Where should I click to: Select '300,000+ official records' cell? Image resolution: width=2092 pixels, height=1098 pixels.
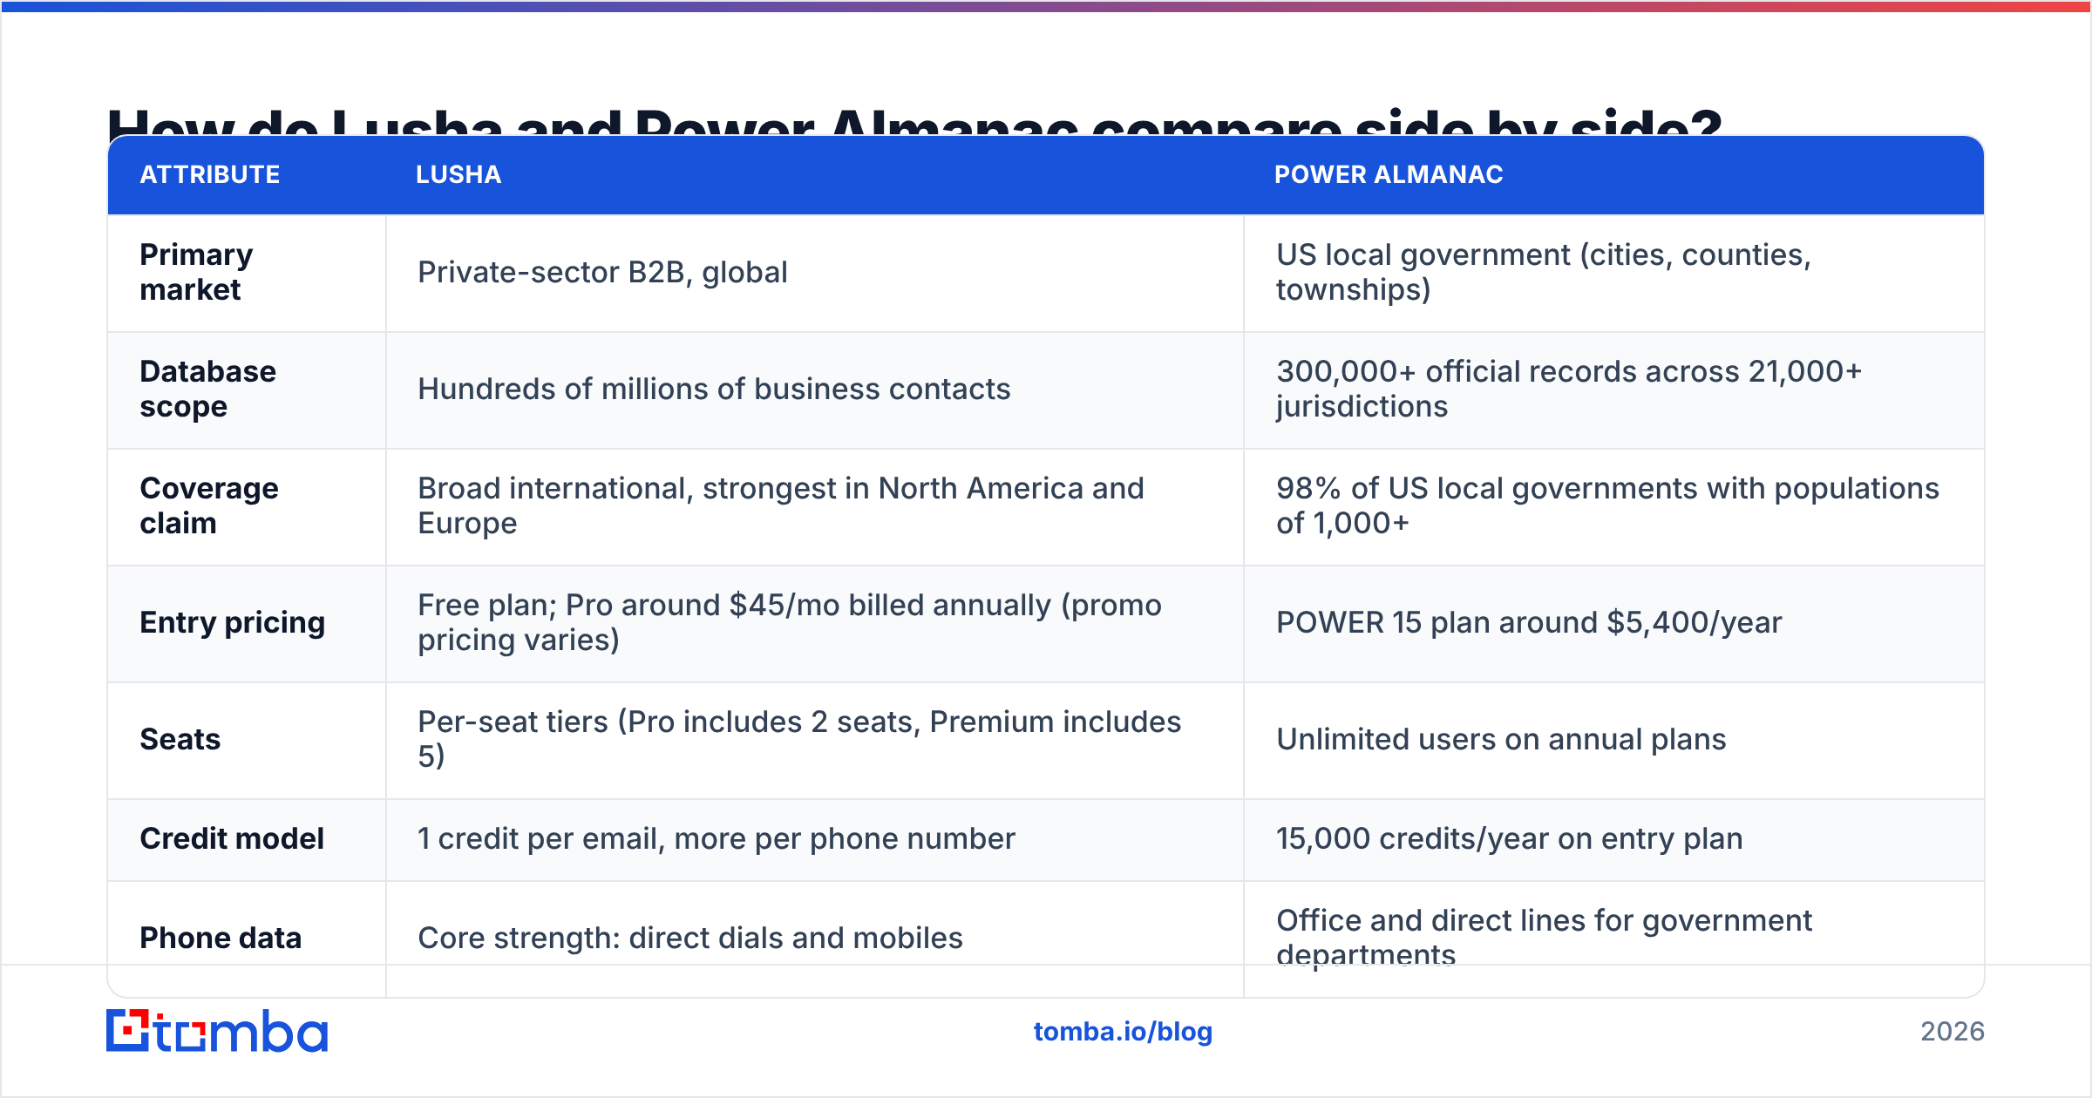(x=1613, y=390)
